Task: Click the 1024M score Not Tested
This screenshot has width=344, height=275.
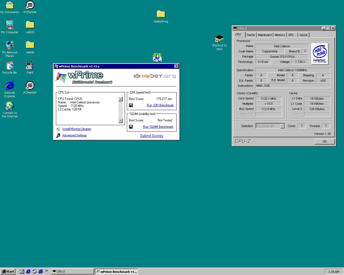Action: click(165, 120)
